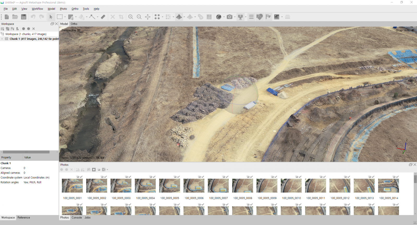Open the Workflow menu
Screen dimensions: 417x225
pyautogui.click(x=37, y=9)
